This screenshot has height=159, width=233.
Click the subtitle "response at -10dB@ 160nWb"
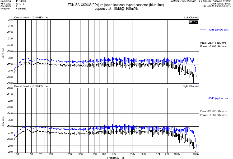click(115, 9)
